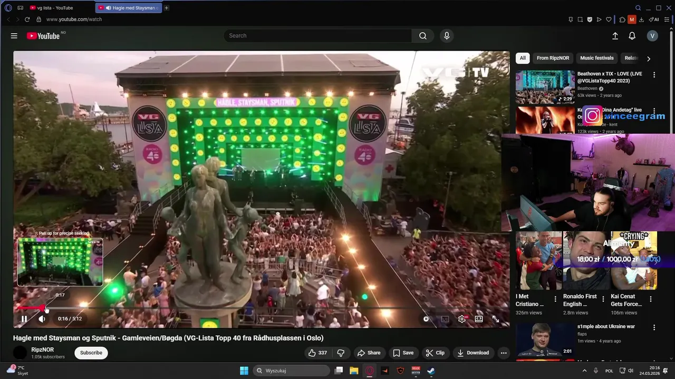Add page to bookmarks with heart icon
The width and height of the screenshot is (675, 379).
point(609,19)
